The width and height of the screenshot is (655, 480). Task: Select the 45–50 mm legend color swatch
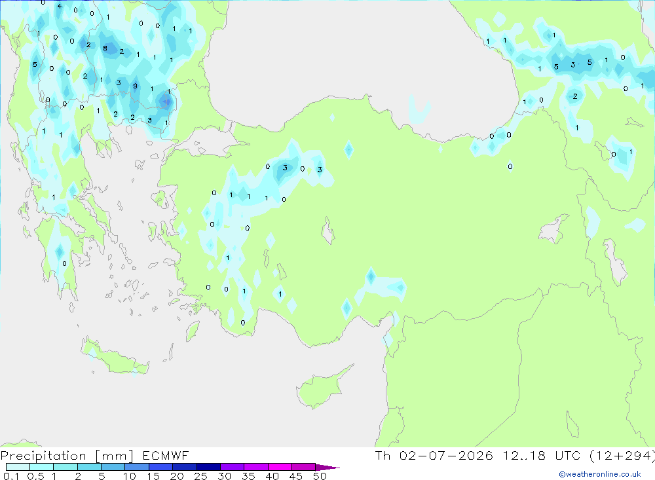304,467
